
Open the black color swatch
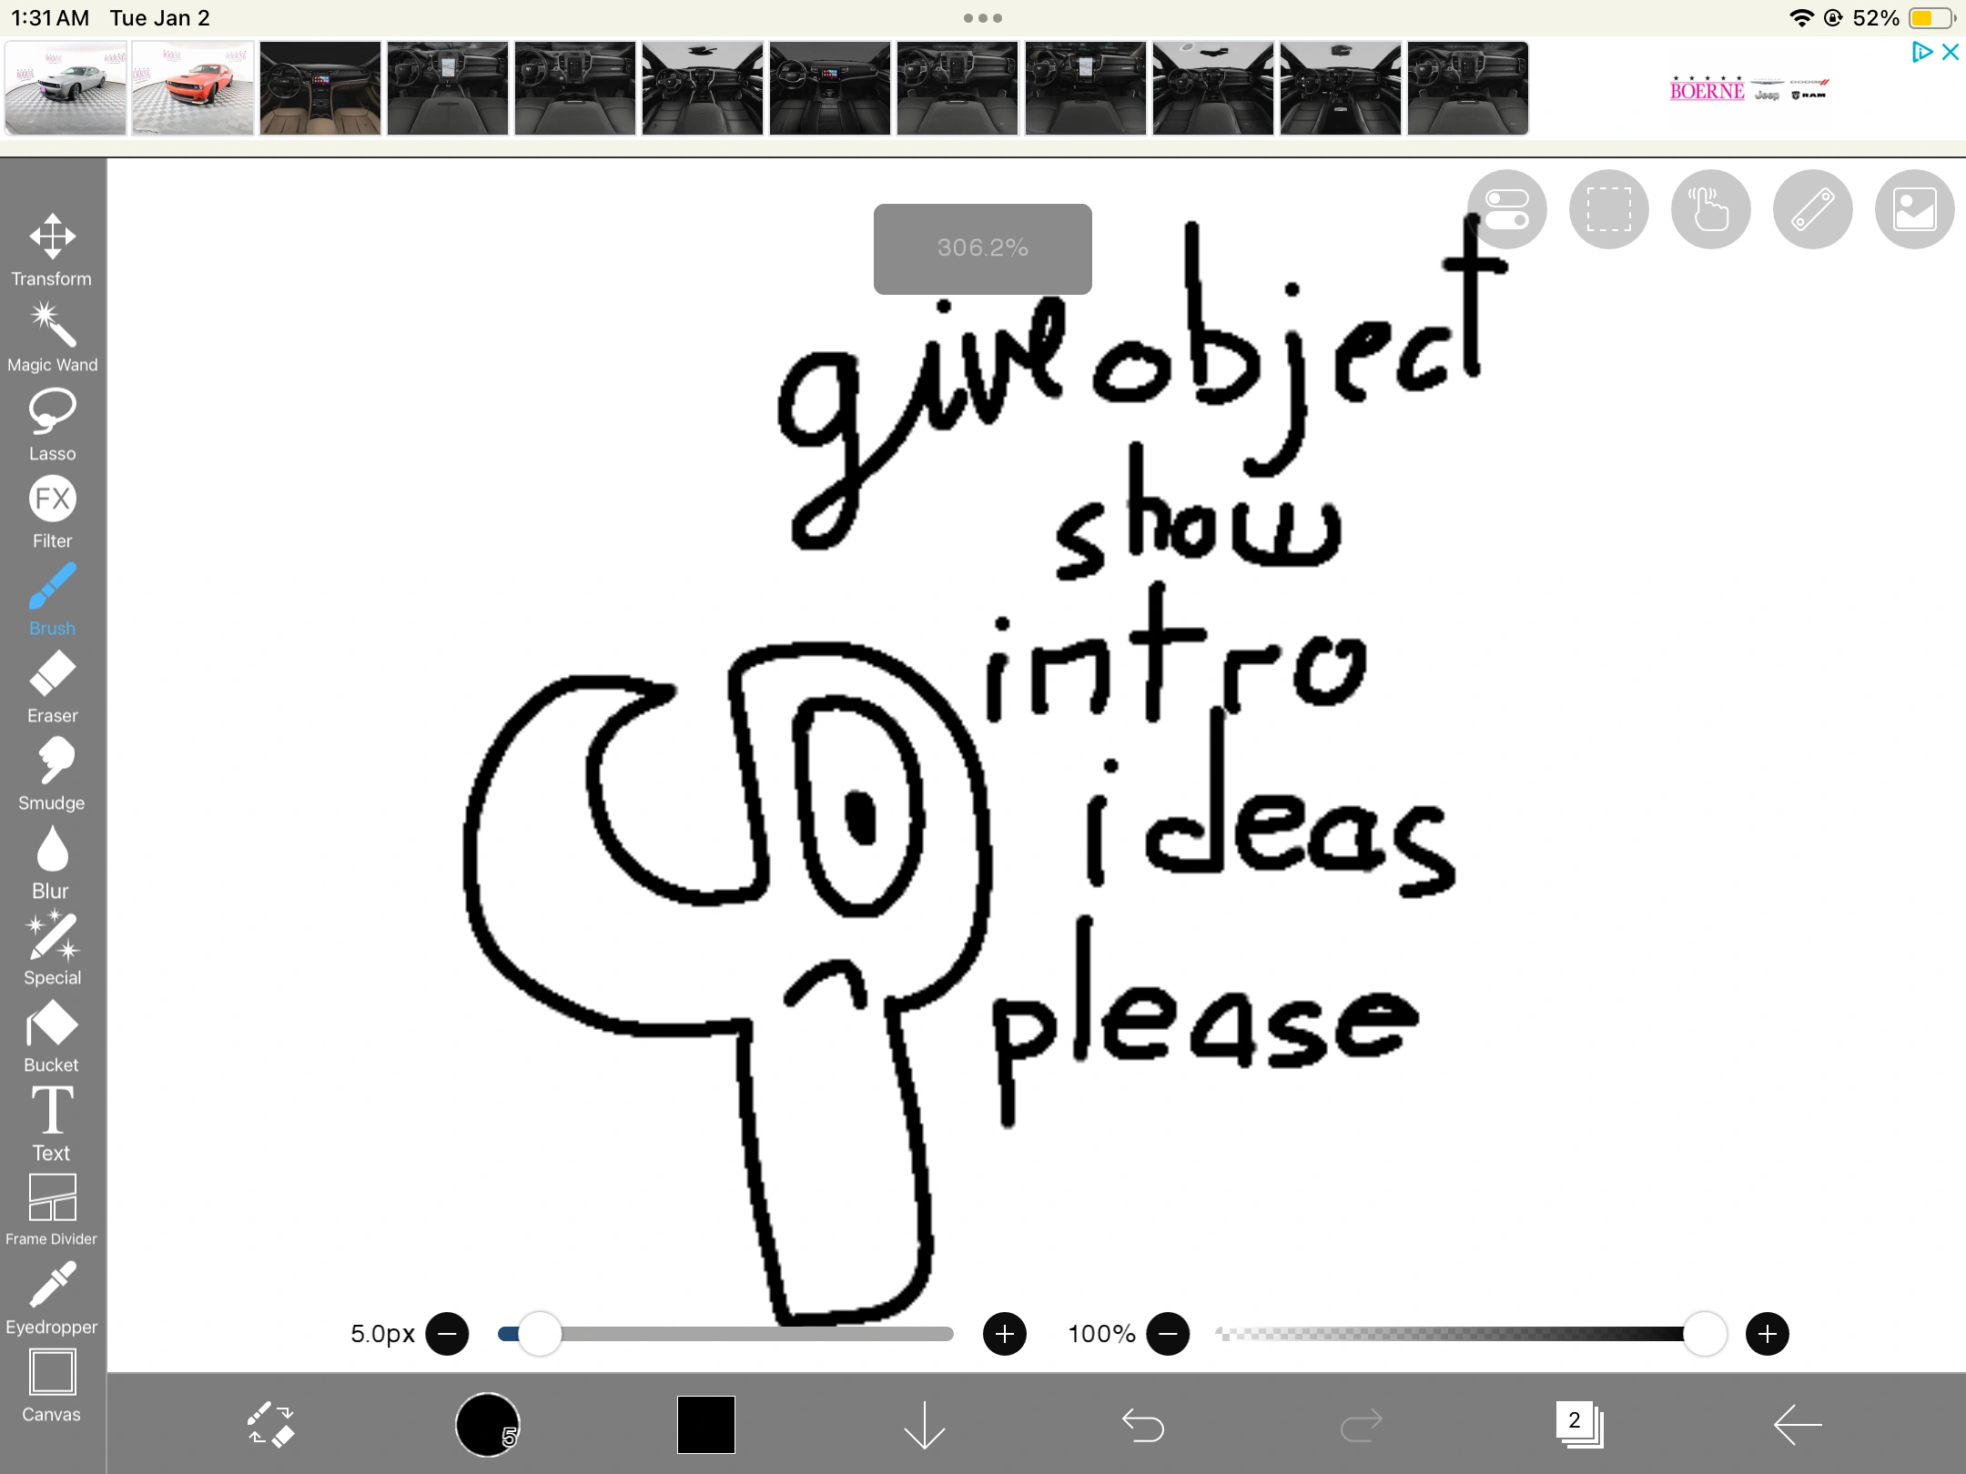(705, 1424)
